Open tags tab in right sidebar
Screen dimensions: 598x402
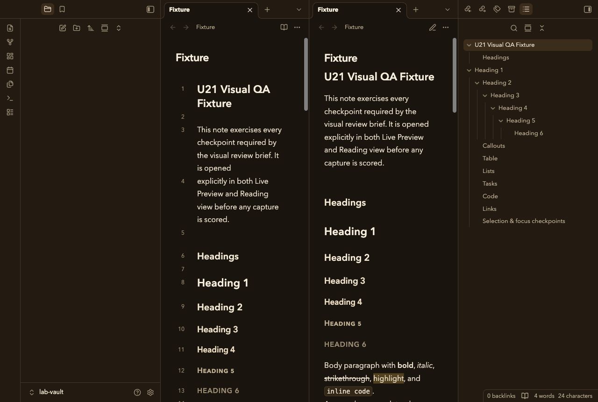[x=497, y=9]
